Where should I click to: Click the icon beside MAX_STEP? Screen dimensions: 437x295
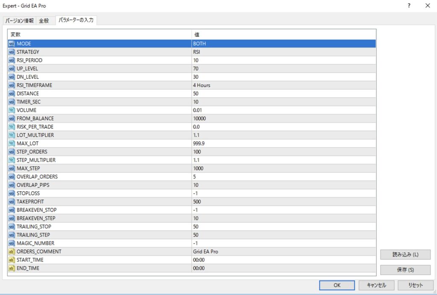12,168
